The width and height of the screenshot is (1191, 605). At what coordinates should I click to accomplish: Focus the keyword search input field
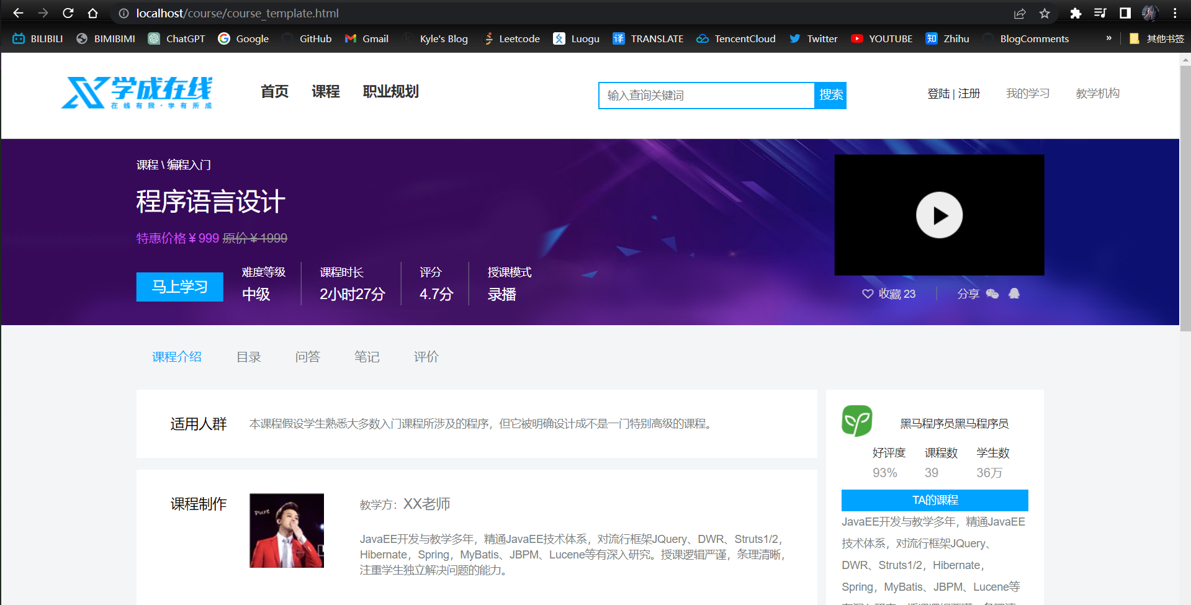tap(706, 95)
